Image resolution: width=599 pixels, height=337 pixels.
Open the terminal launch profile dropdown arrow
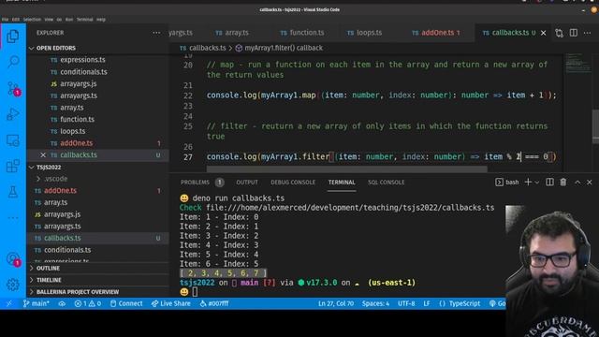[536, 183]
